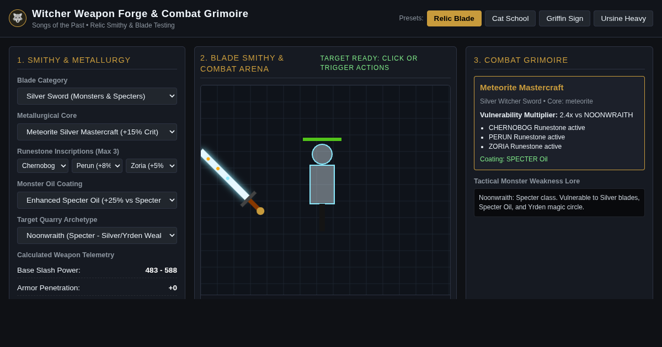Click the Noonwraith target dummy figure
Viewport: 662px width, 347px height.
tap(322, 185)
